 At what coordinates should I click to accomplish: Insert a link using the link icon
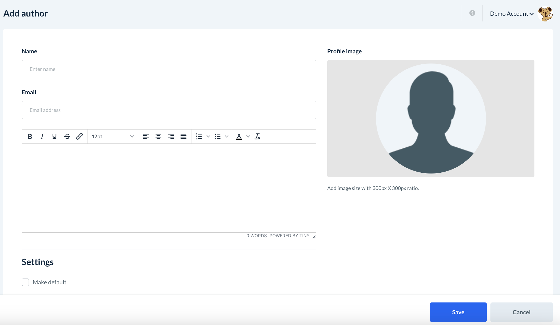[x=79, y=136]
